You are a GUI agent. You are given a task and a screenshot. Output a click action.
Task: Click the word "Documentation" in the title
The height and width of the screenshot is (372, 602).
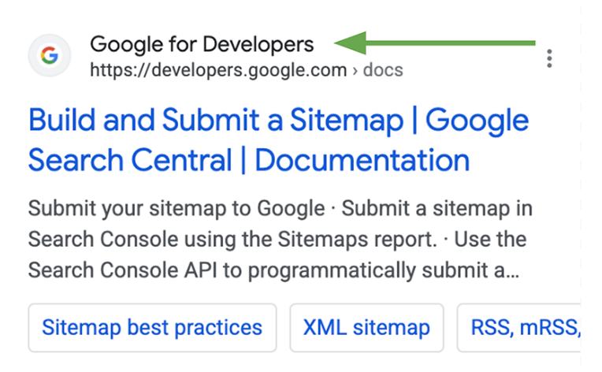point(362,161)
